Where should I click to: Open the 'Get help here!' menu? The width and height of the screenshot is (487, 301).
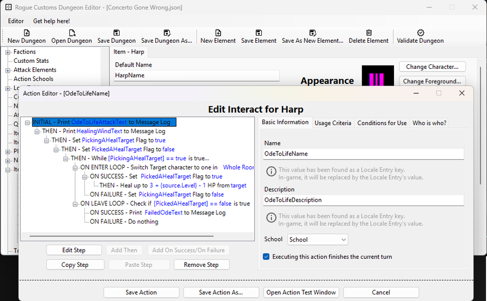[51, 21]
